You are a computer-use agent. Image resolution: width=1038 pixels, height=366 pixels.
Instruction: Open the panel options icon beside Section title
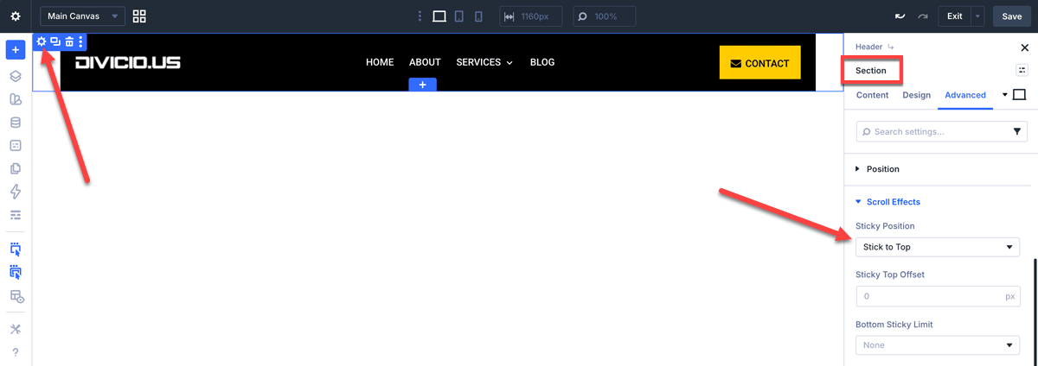pyautogui.click(x=1022, y=70)
